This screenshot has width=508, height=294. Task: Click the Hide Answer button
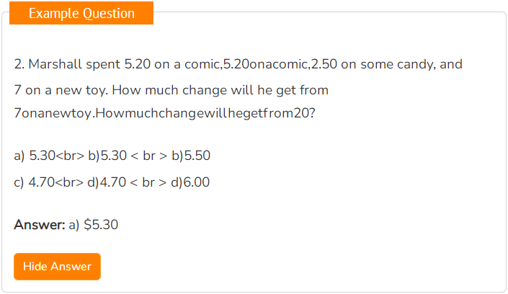57,267
